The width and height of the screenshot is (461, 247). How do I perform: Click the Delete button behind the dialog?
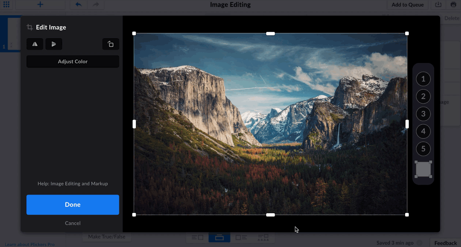pos(452,18)
